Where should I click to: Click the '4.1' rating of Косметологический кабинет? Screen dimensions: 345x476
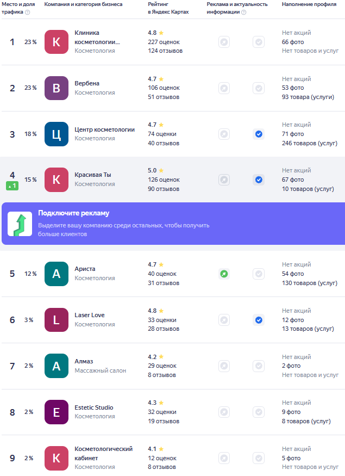tap(152, 449)
